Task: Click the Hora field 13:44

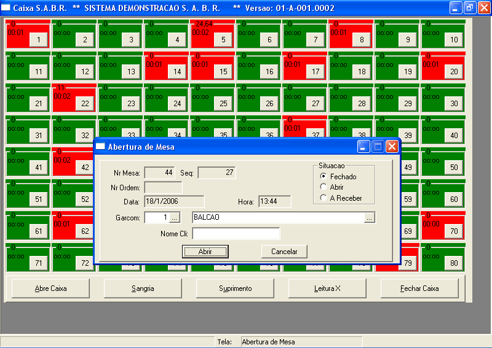Action: click(x=275, y=201)
